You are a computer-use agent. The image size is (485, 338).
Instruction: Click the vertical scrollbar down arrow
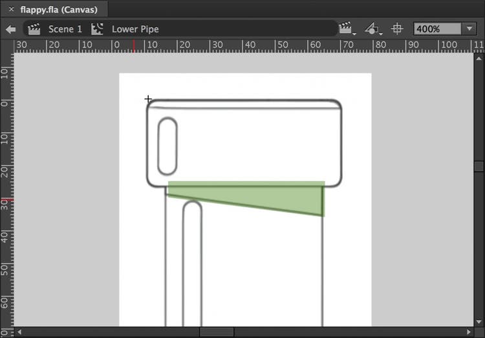479,322
